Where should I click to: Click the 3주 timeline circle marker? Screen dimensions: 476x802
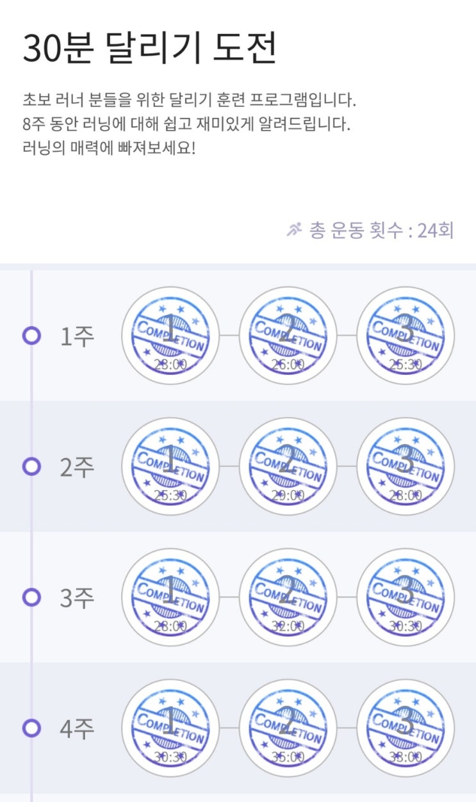(31, 598)
